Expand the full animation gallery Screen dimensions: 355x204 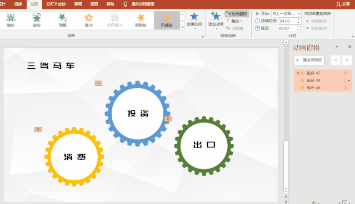pyautogui.click(x=182, y=27)
